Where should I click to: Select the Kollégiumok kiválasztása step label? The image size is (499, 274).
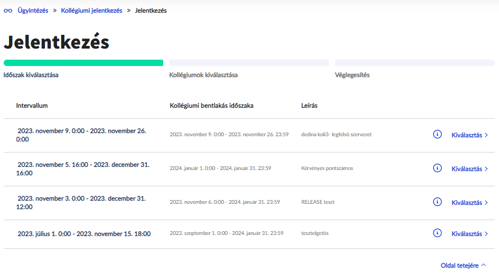coord(203,75)
